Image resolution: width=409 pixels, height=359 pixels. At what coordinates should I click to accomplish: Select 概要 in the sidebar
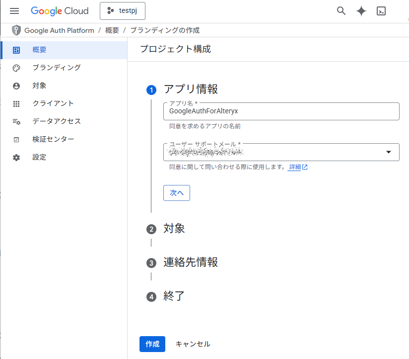39,50
